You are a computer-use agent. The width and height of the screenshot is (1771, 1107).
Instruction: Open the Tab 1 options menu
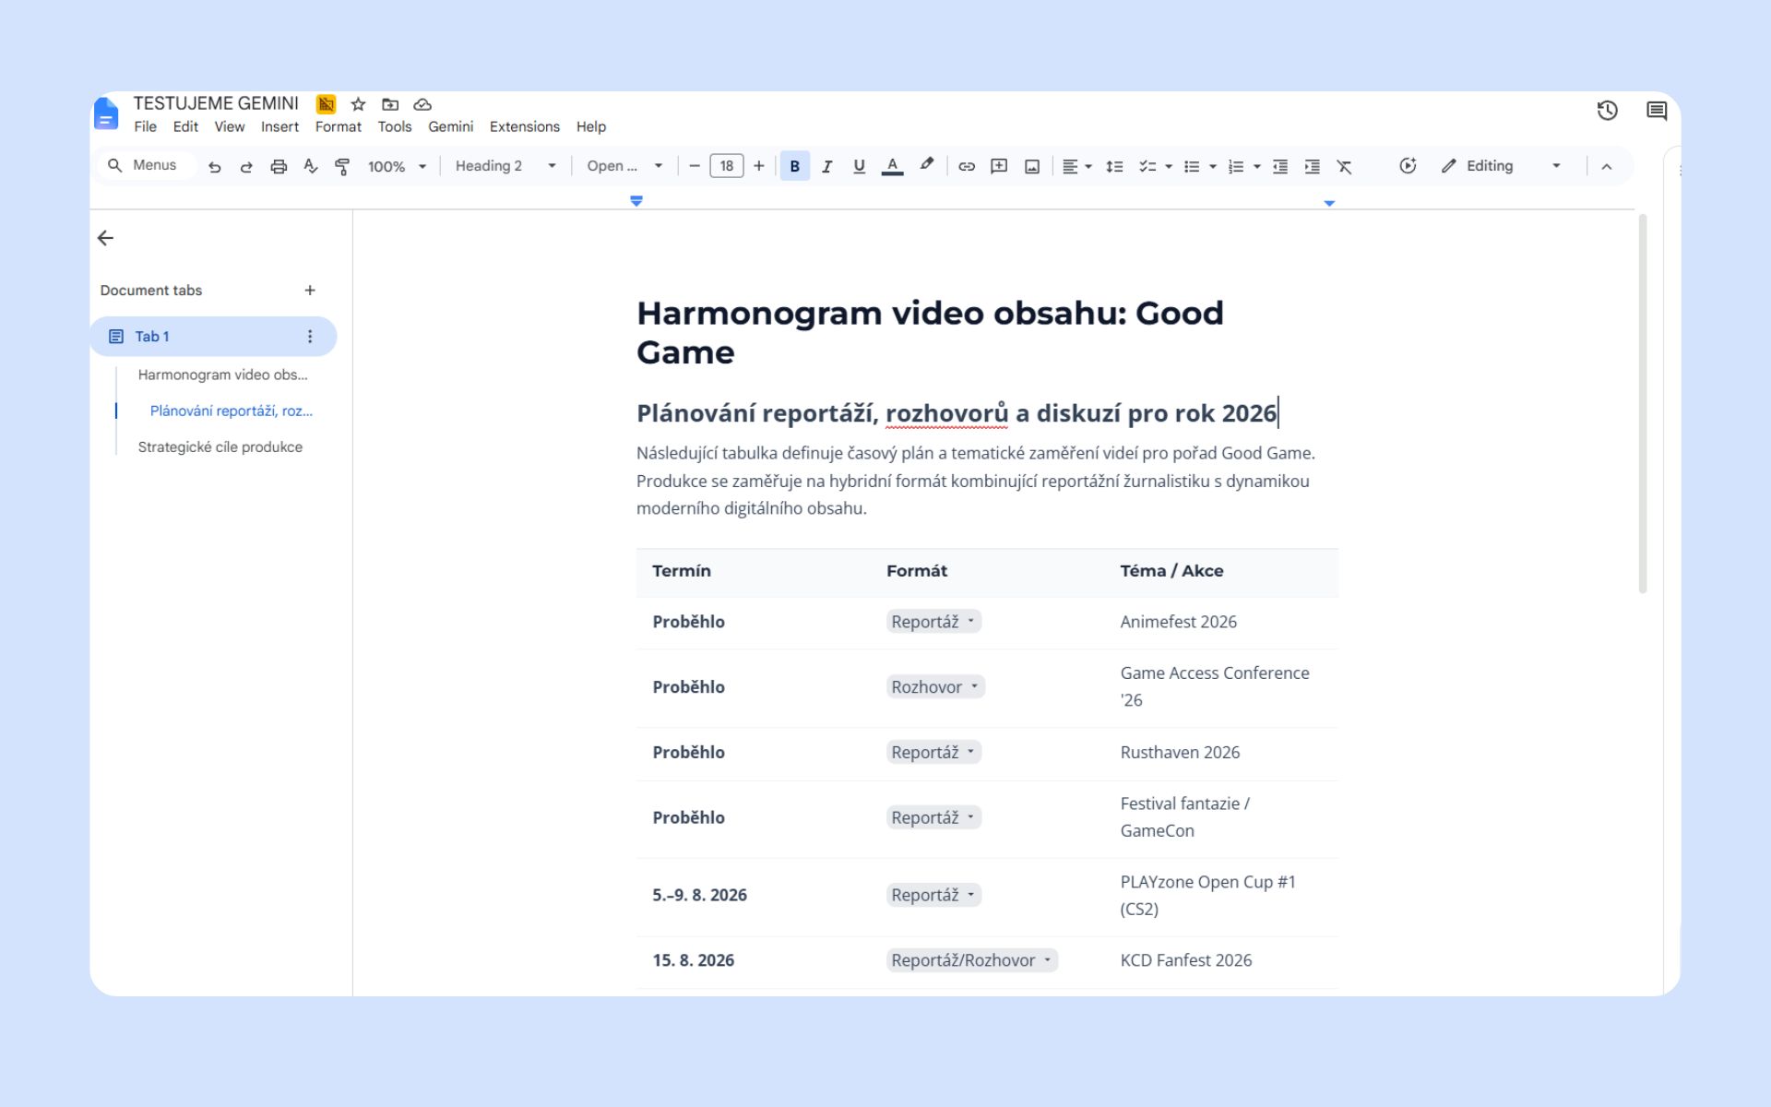(x=310, y=337)
